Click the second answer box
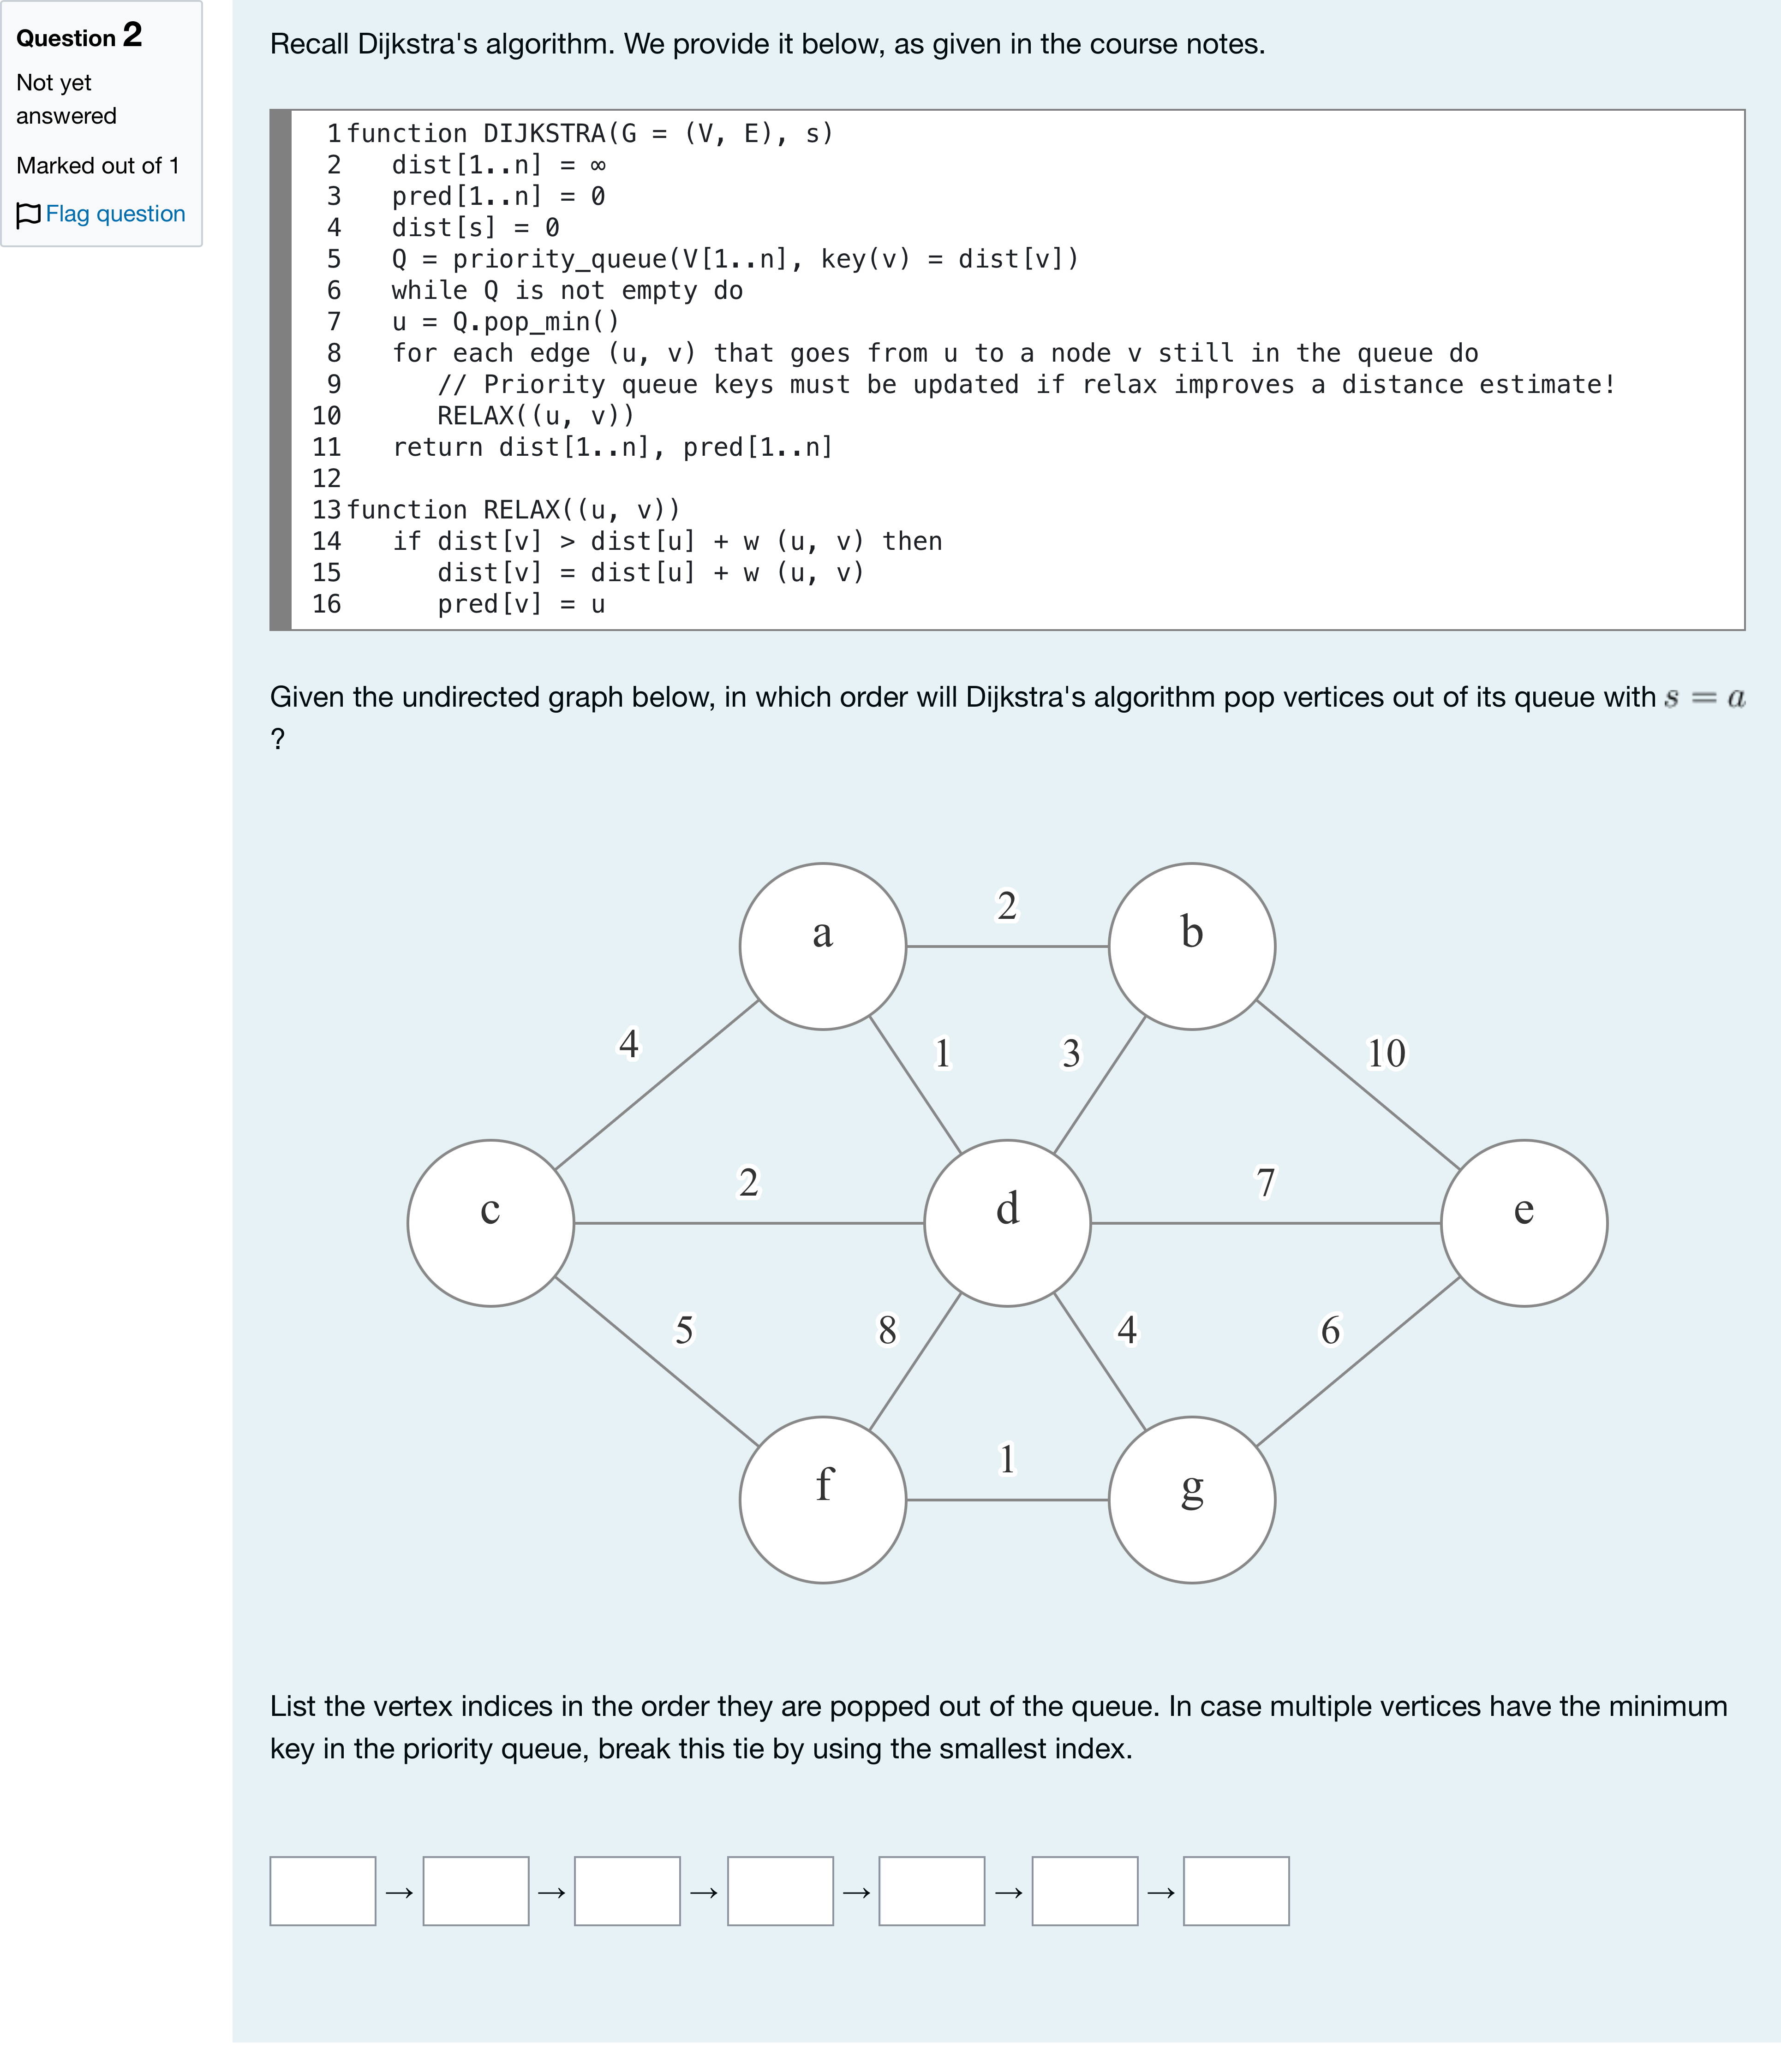 (x=476, y=1891)
